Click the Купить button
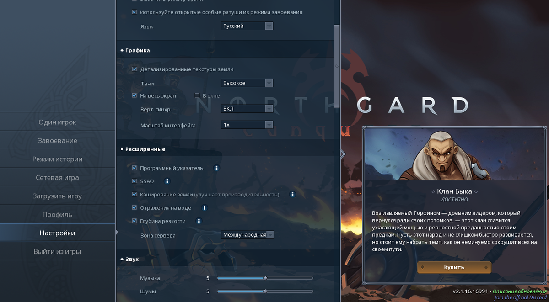 (x=454, y=267)
